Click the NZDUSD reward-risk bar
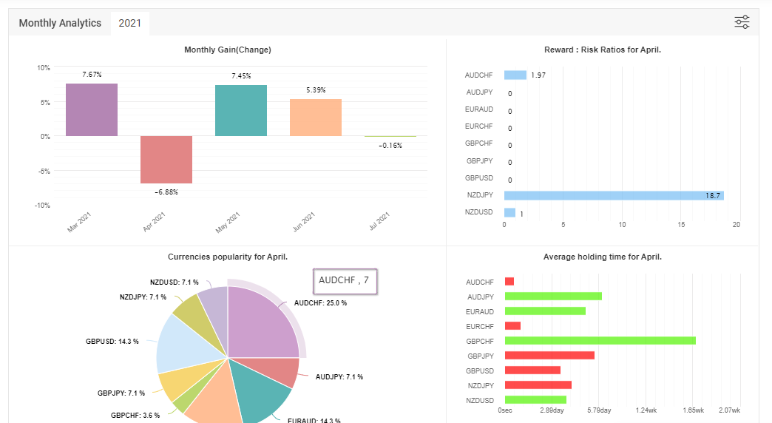This screenshot has height=423, width=772. point(509,213)
